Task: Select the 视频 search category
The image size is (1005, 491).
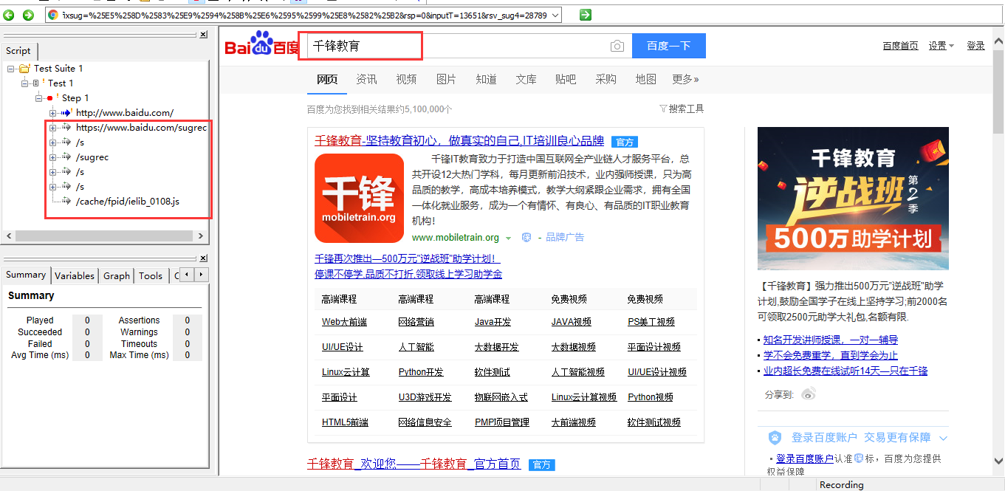Action: [x=406, y=79]
